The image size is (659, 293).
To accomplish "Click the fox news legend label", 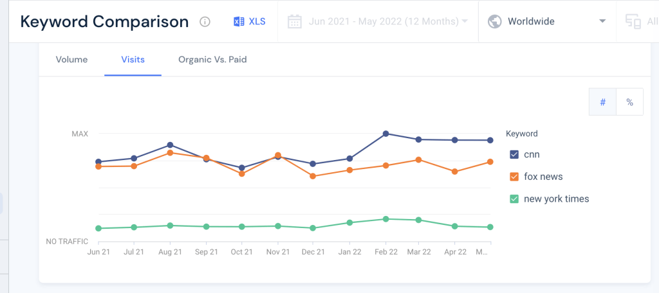I will 543,177.
